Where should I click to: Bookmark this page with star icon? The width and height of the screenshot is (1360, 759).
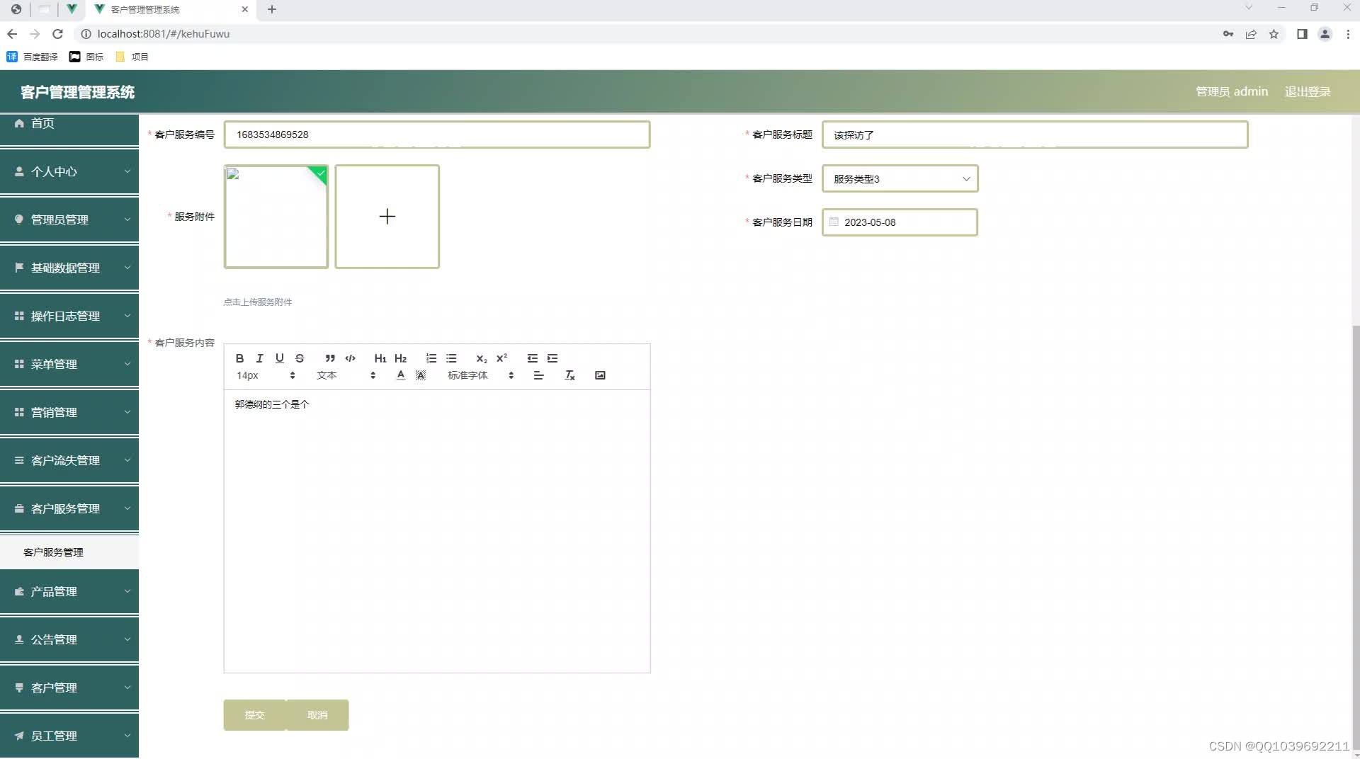[1274, 34]
